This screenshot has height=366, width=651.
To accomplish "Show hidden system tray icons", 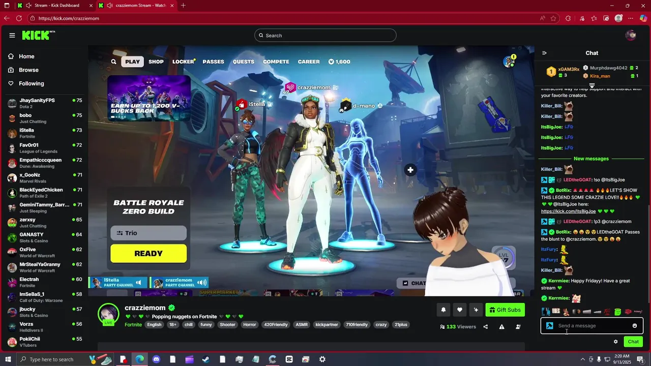I will pyautogui.click(x=582, y=359).
